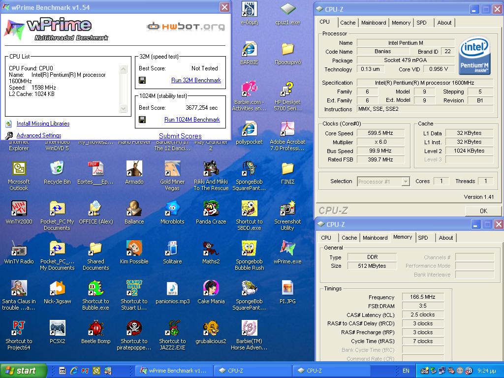The image size is (504, 378).
Task: Click the 1024M best score 3677,254 sec
Action: coord(201,108)
